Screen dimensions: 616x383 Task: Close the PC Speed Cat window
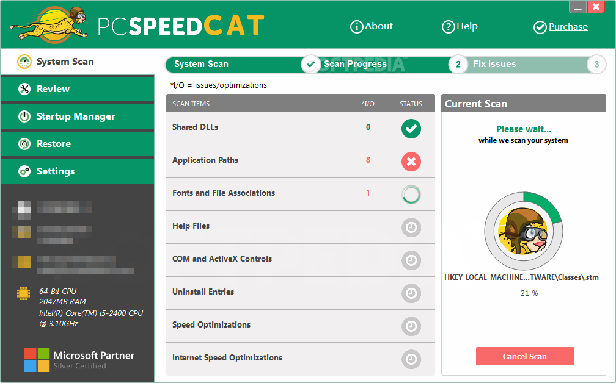(596, 7)
